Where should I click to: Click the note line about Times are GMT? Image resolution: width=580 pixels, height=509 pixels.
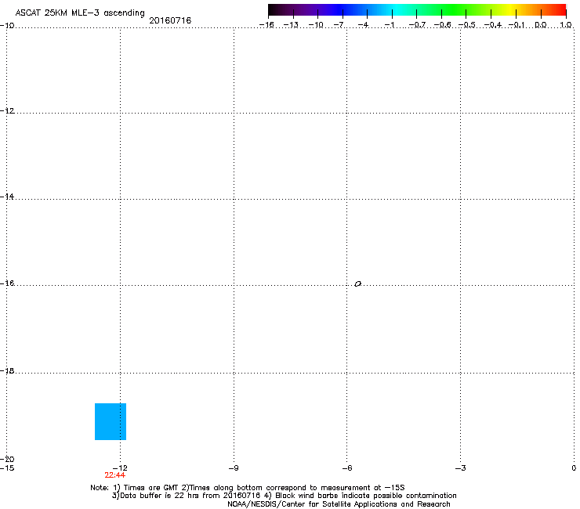pos(248,488)
